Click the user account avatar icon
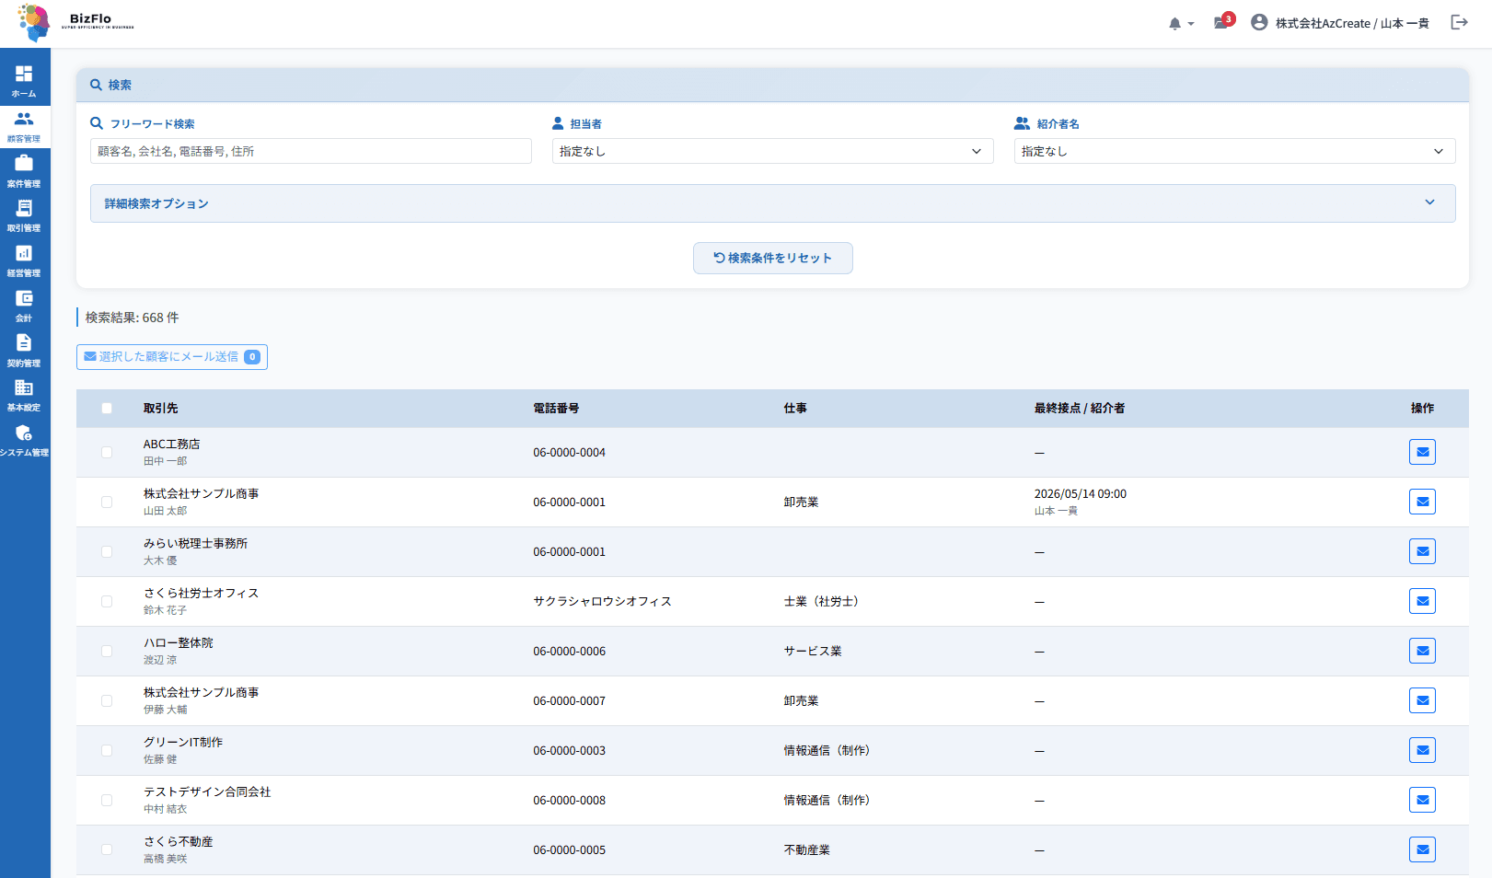 point(1259,23)
